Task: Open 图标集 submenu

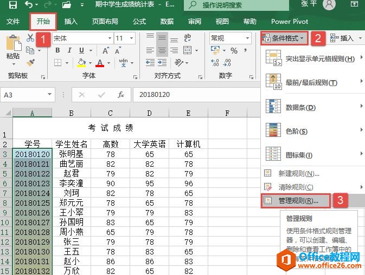Action: [x=312, y=154]
